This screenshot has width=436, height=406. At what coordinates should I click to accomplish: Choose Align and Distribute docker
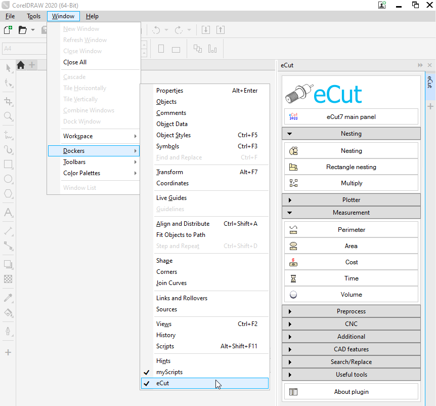[183, 224]
